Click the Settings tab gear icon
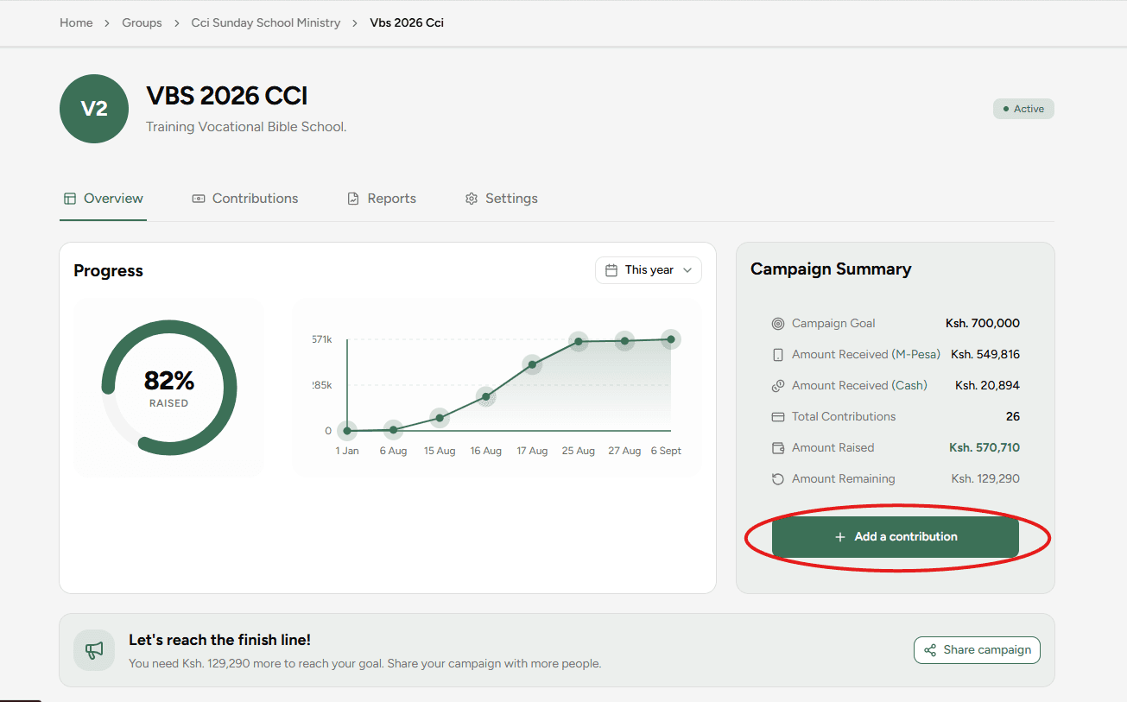1127x702 pixels. coord(472,199)
